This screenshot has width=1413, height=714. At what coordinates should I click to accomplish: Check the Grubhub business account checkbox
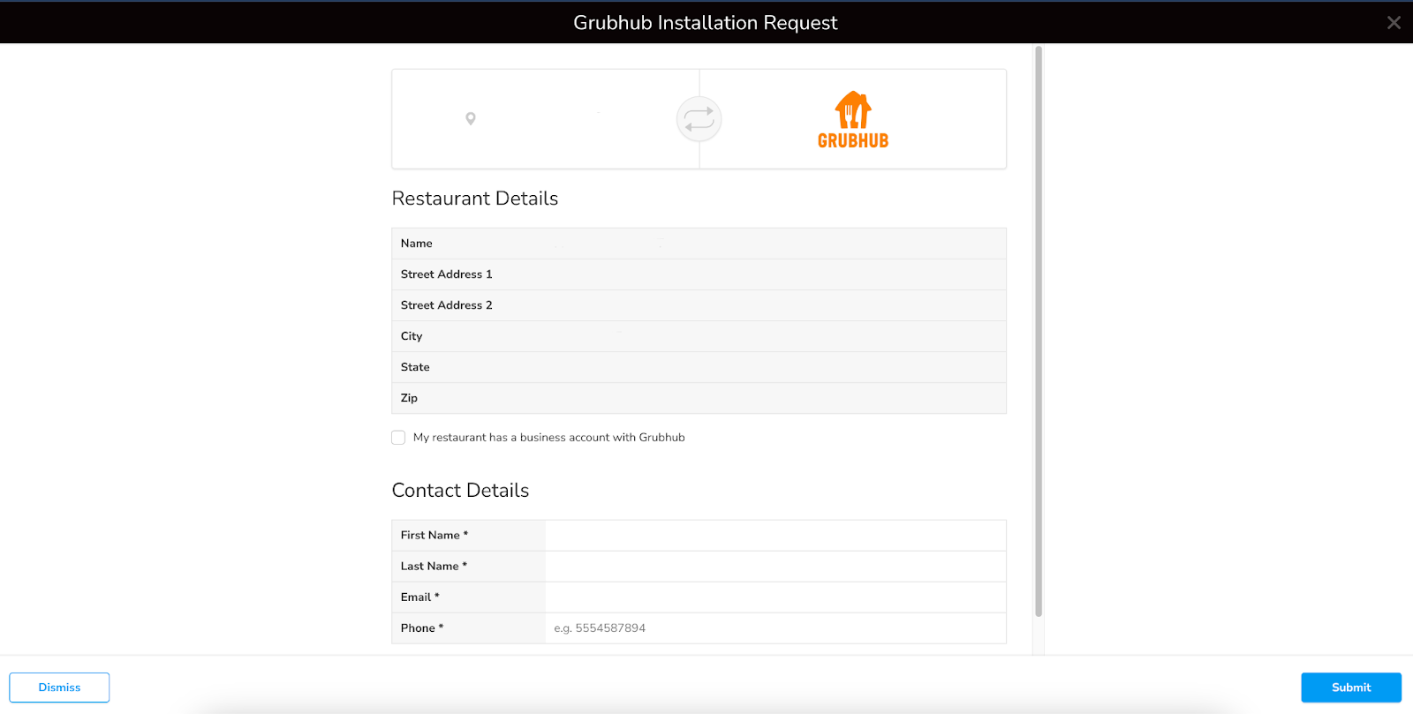click(398, 438)
